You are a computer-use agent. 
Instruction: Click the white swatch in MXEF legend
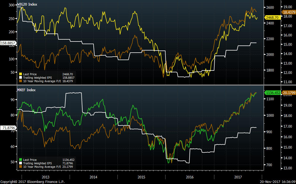(21, 163)
